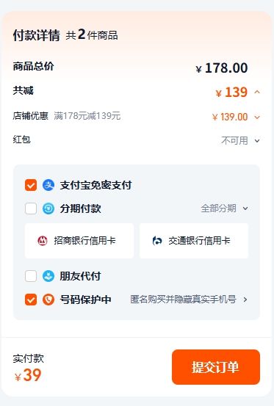Click the installment payment circular icon
The width and height of the screenshot is (274, 406).
coord(48,209)
